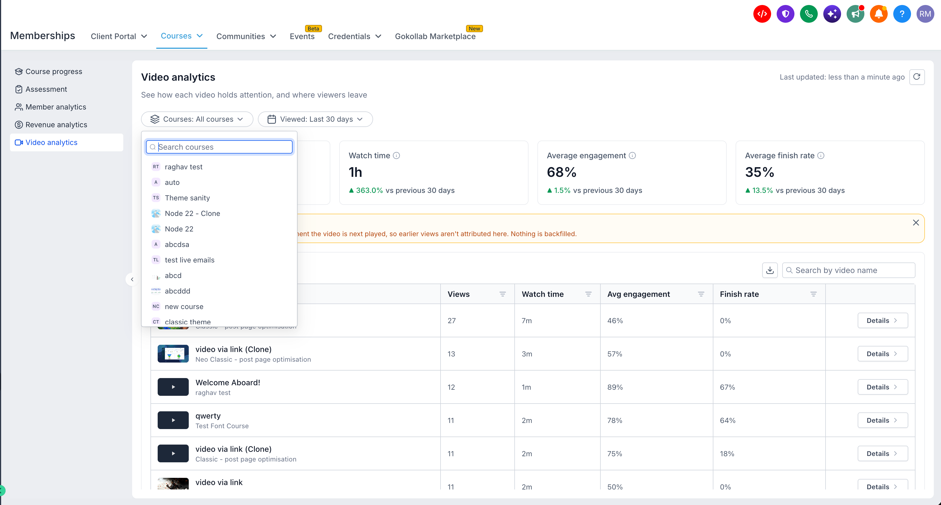Select 'Theme sanity' course option
Screen dimensions: 941x505
pyautogui.click(x=219, y=198)
